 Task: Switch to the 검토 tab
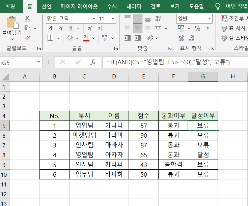156,6
